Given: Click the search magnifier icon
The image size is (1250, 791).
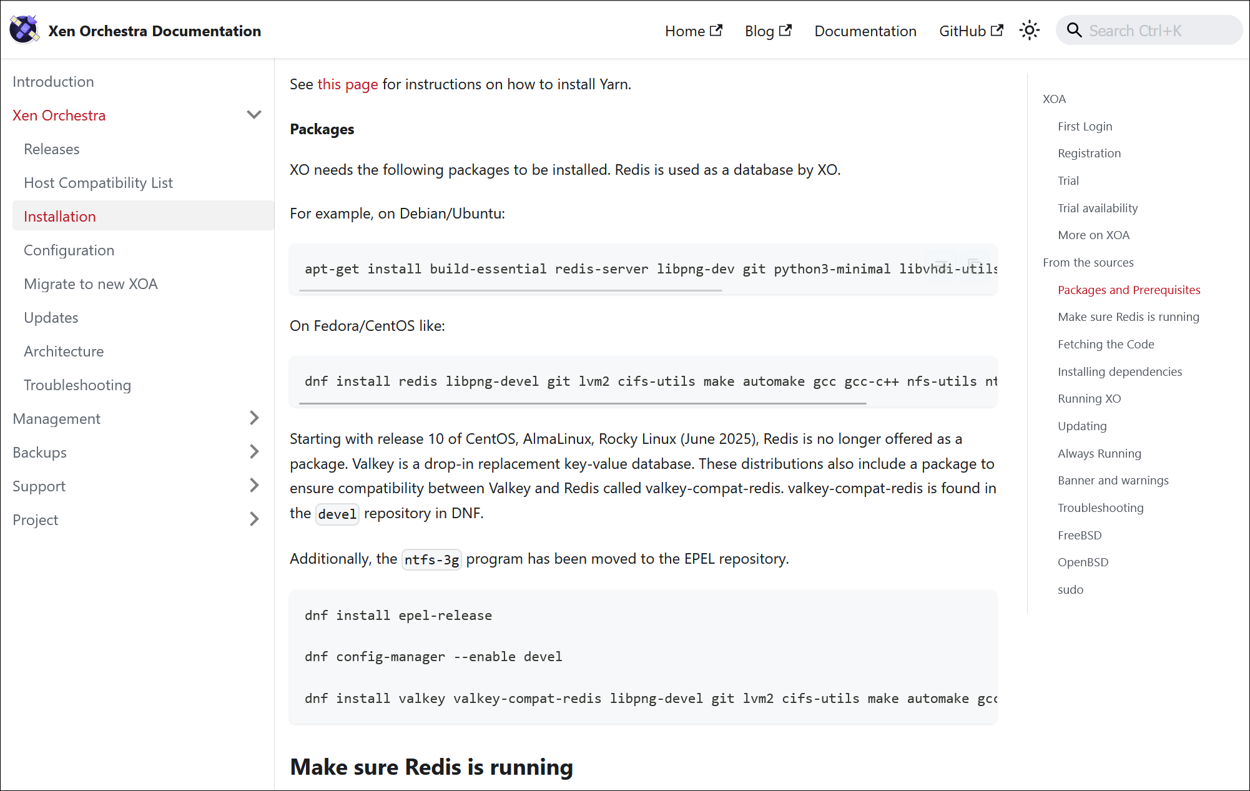Looking at the screenshot, I should [1074, 31].
